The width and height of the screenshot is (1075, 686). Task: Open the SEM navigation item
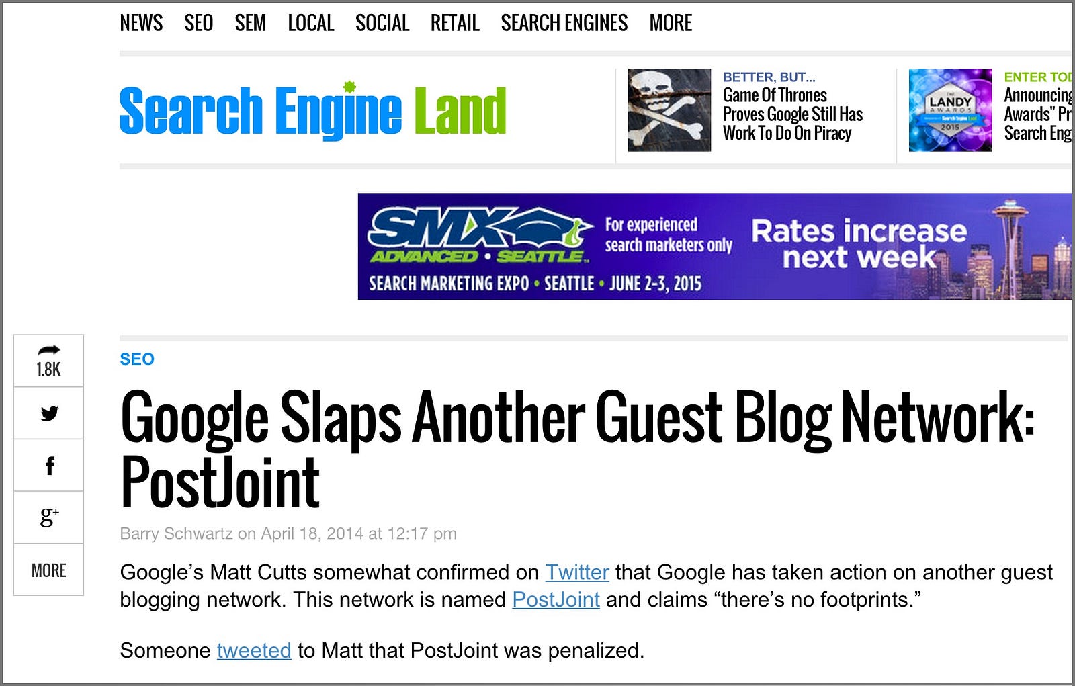[x=250, y=24]
